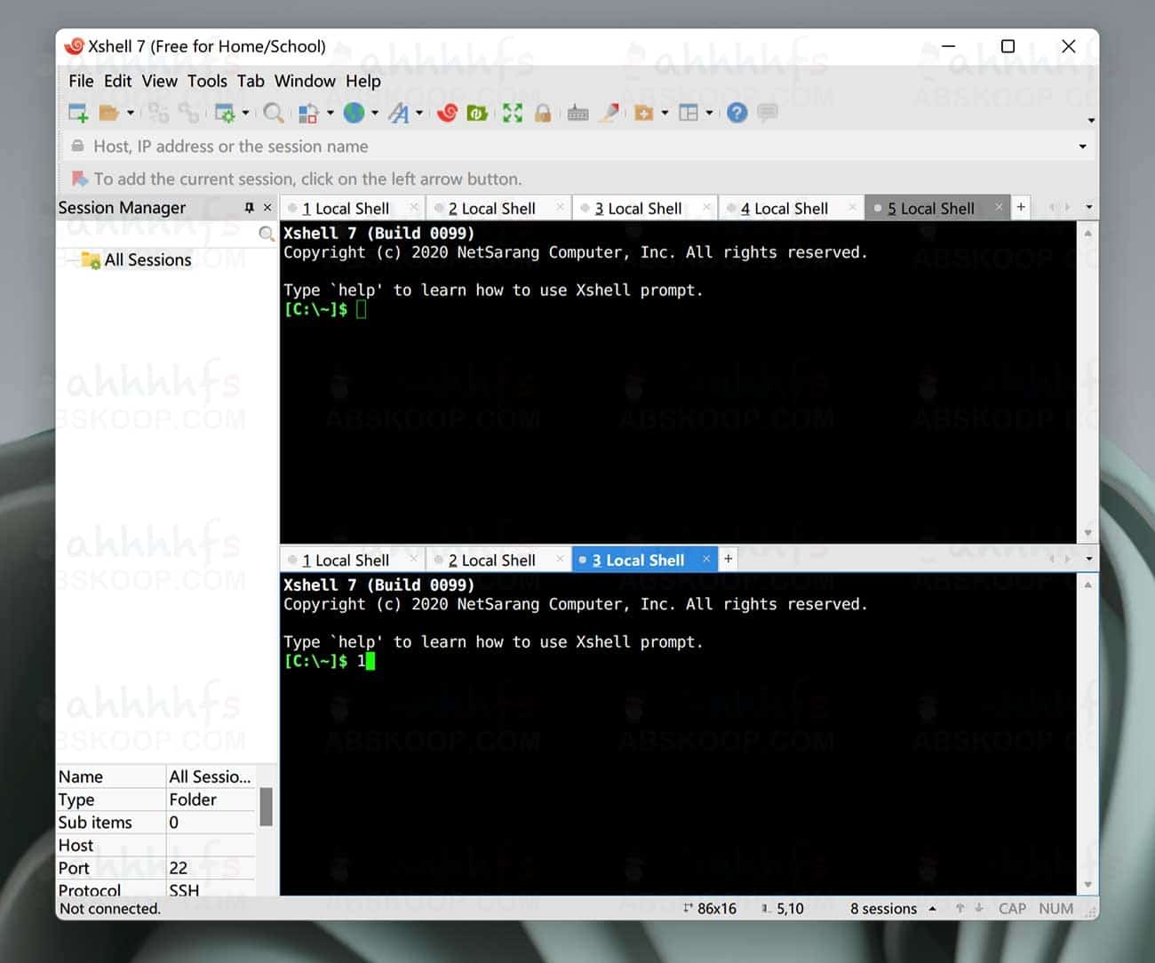
Task: Click the lock screen padlock icon
Action: click(x=543, y=113)
